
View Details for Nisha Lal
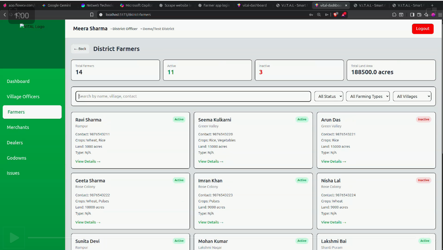(x=334, y=222)
